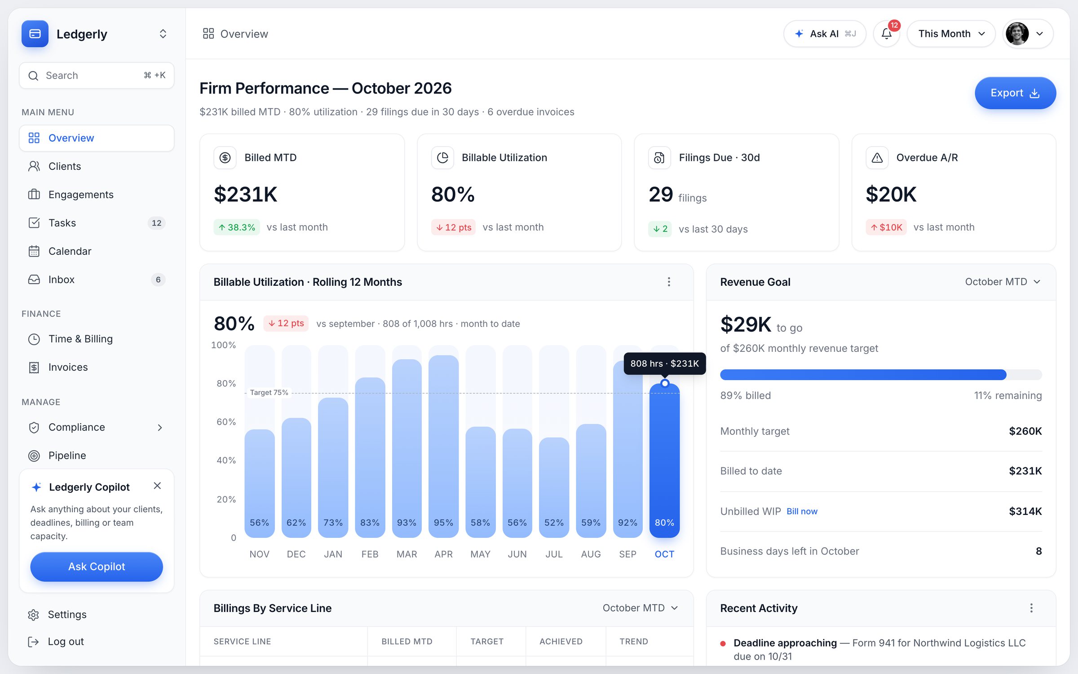Click the Bill now link

pos(802,511)
